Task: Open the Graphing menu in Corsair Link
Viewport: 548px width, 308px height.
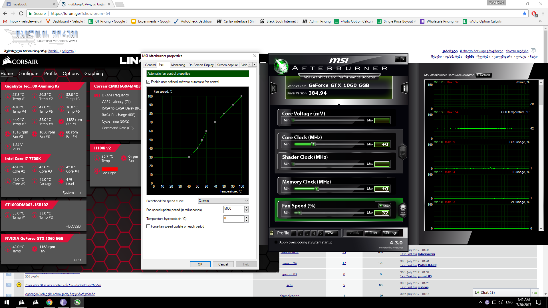Action: click(94, 74)
